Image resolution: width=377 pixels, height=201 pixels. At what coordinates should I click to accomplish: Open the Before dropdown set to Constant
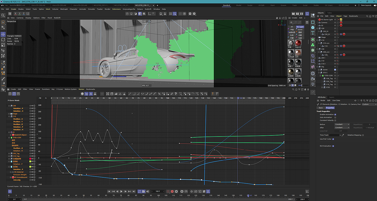tap(342, 124)
